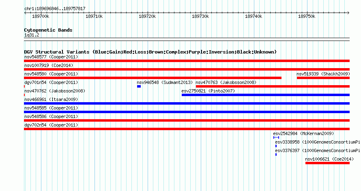Select the 1q31.2 band label
This screenshot has height=191, width=361.
pyautogui.click(x=32, y=35)
